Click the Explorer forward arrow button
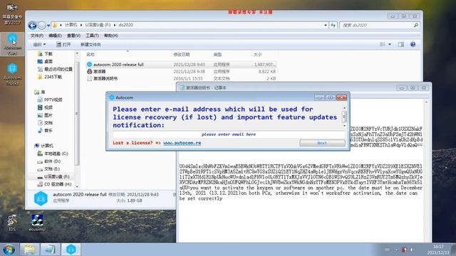The image size is (456, 256). [x=42, y=26]
